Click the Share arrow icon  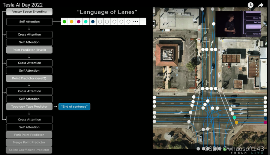[261, 5]
